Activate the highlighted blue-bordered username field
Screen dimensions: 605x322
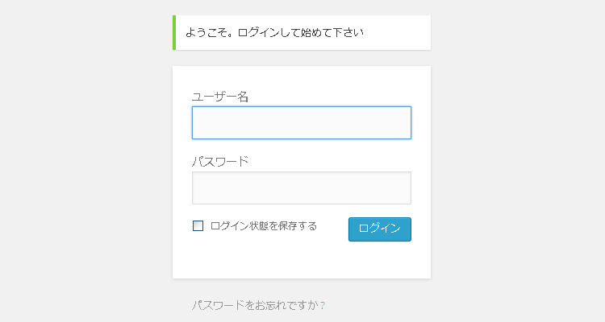301,123
